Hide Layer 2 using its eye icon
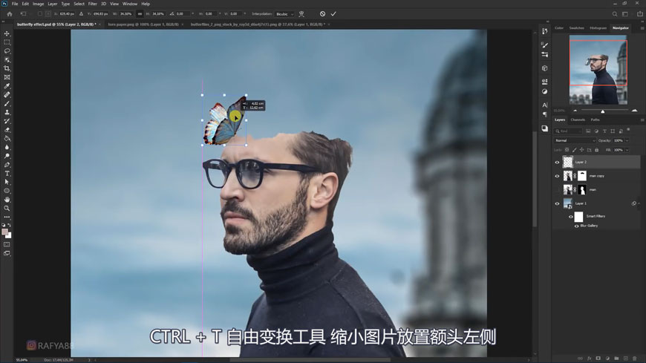646x363 pixels. click(557, 162)
